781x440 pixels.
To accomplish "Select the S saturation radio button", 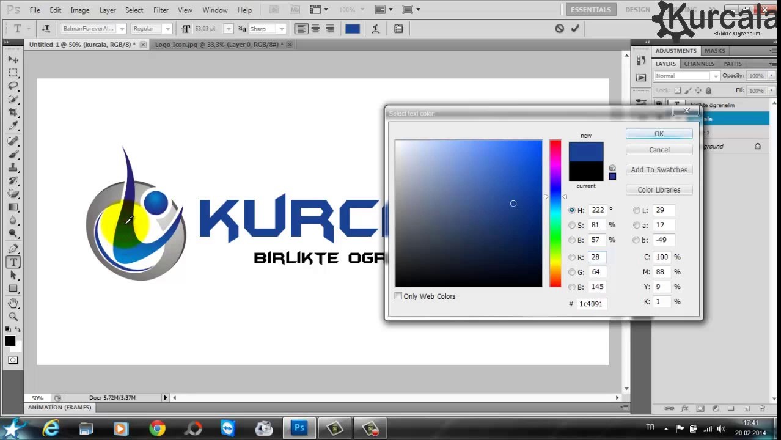I will pos(572,225).
